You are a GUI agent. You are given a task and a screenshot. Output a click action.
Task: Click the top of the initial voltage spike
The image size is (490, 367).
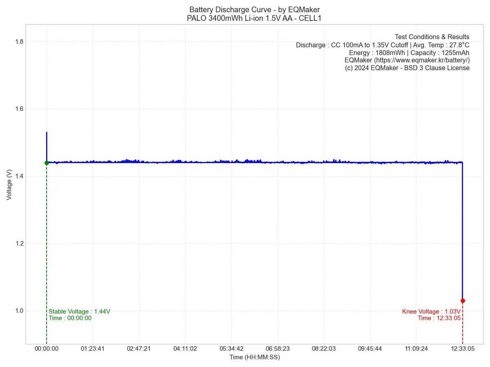(x=47, y=133)
